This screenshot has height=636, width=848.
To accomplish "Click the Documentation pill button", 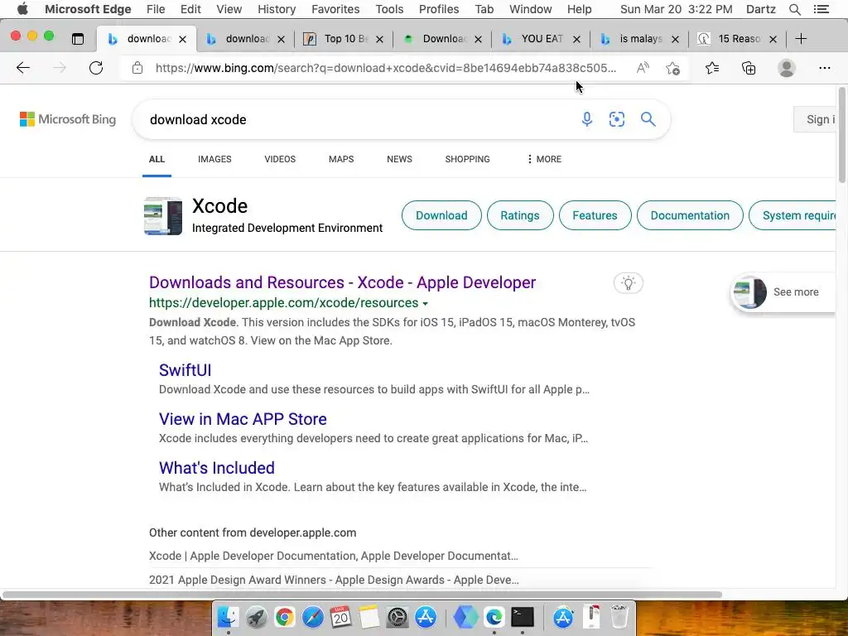I will pyautogui.click(x=690, y=215).
